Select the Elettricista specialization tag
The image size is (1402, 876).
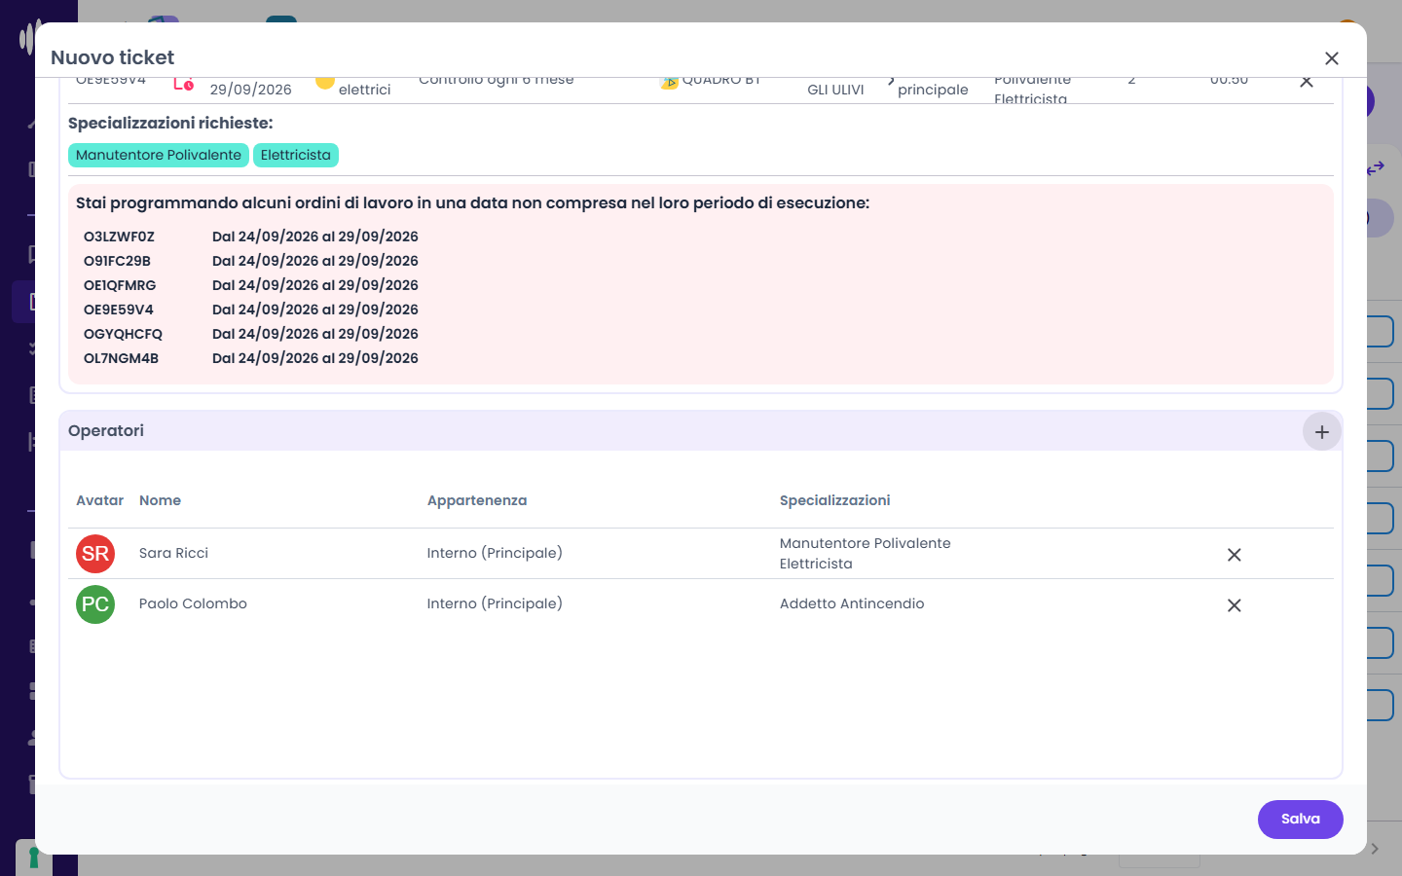[x=296, y=155]
